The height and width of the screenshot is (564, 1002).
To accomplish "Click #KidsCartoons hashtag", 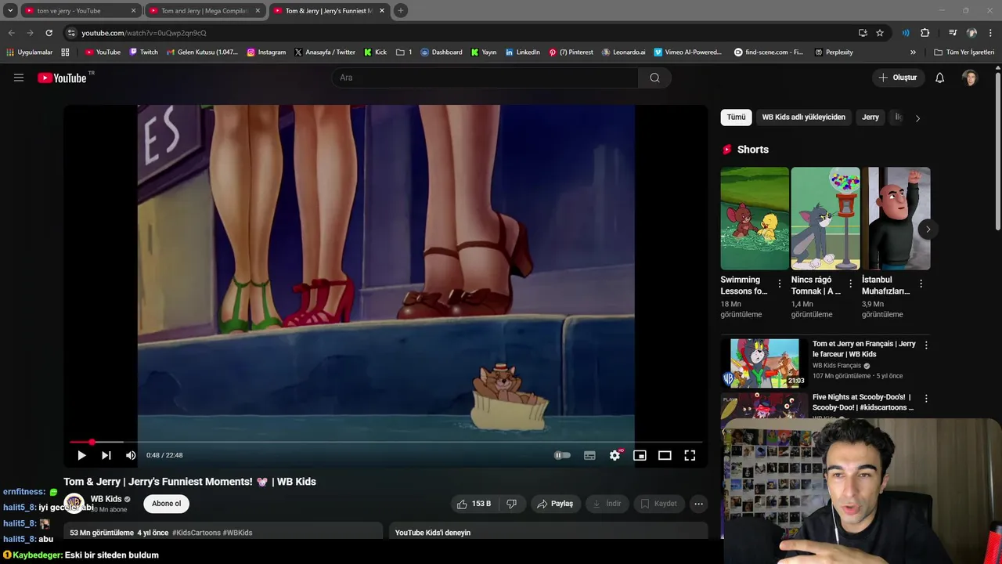I will click(x=196, y=533).
